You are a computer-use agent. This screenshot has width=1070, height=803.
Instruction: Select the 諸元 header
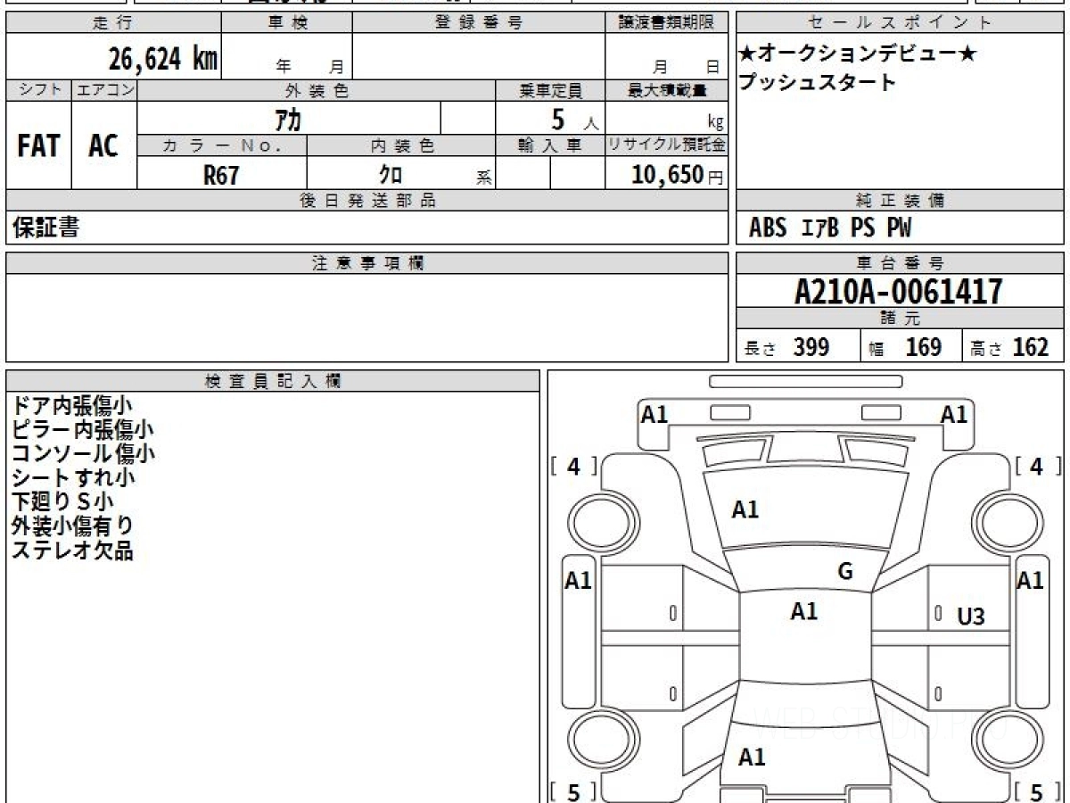point(901,319)
